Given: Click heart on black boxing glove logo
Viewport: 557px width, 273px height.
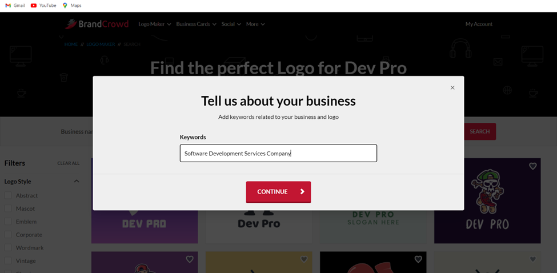Looking at the screenshot, I should point(418,259).
